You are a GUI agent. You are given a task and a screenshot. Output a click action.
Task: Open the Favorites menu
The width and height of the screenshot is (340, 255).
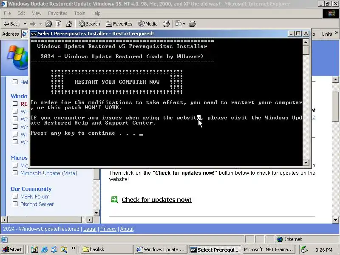point(58,13)
